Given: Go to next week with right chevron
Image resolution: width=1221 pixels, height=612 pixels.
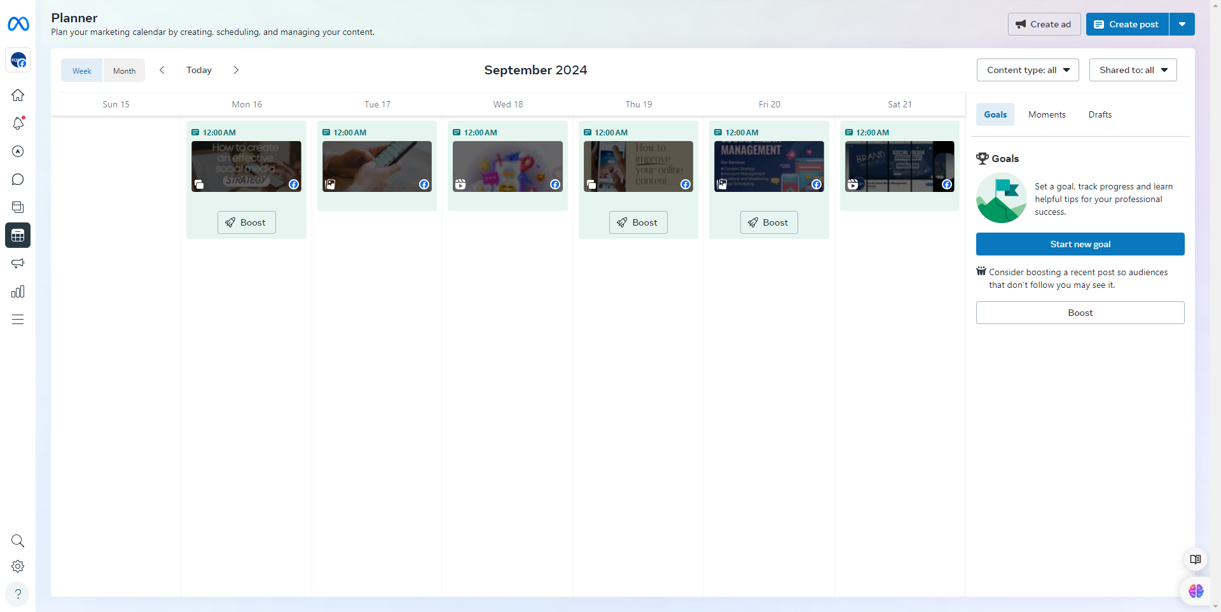Looking at the screenshot, I should (x=236, y=70).
